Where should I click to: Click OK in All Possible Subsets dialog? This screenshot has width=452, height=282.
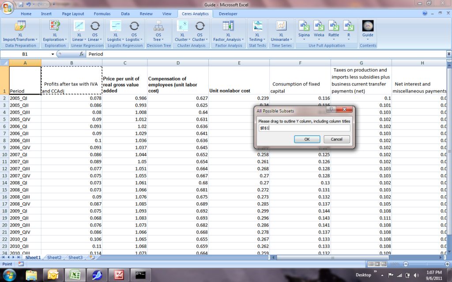tap(307, 139)
